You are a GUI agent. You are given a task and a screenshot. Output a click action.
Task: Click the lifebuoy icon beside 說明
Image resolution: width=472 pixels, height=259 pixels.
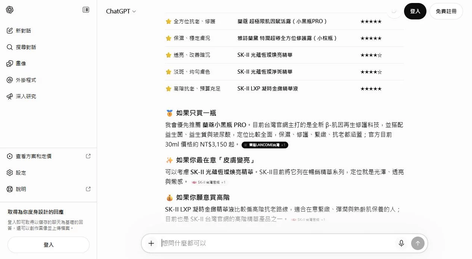pos(10,189)
